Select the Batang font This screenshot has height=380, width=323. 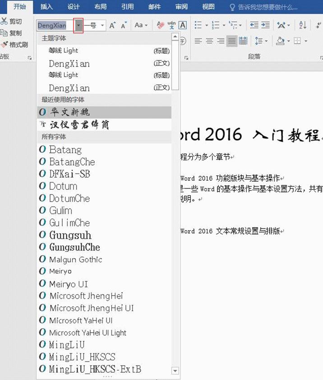[104, 150]
